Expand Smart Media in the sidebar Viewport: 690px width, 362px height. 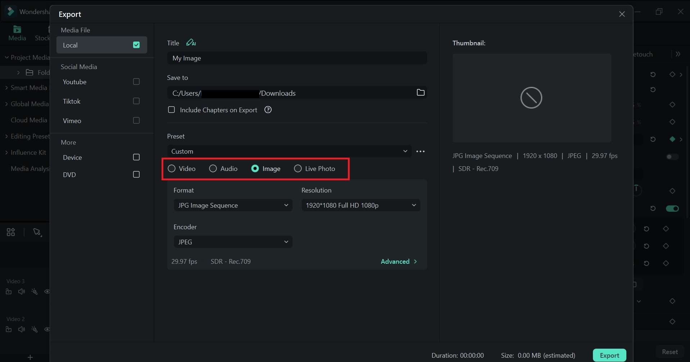[6, 88]
